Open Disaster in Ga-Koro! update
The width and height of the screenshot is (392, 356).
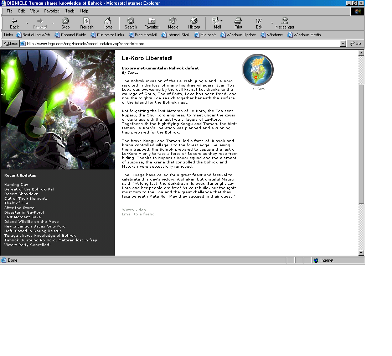point(24,212)
